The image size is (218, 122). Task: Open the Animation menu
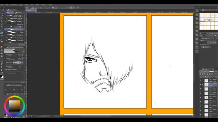coord(14,5)
